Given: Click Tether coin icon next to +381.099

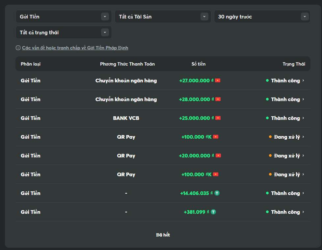Looking at the screenshot, I should point(213,212).
